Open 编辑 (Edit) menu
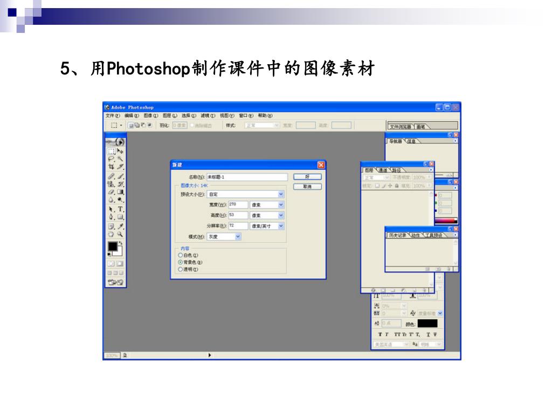This screenshot has width=552, height=414. 132,115
